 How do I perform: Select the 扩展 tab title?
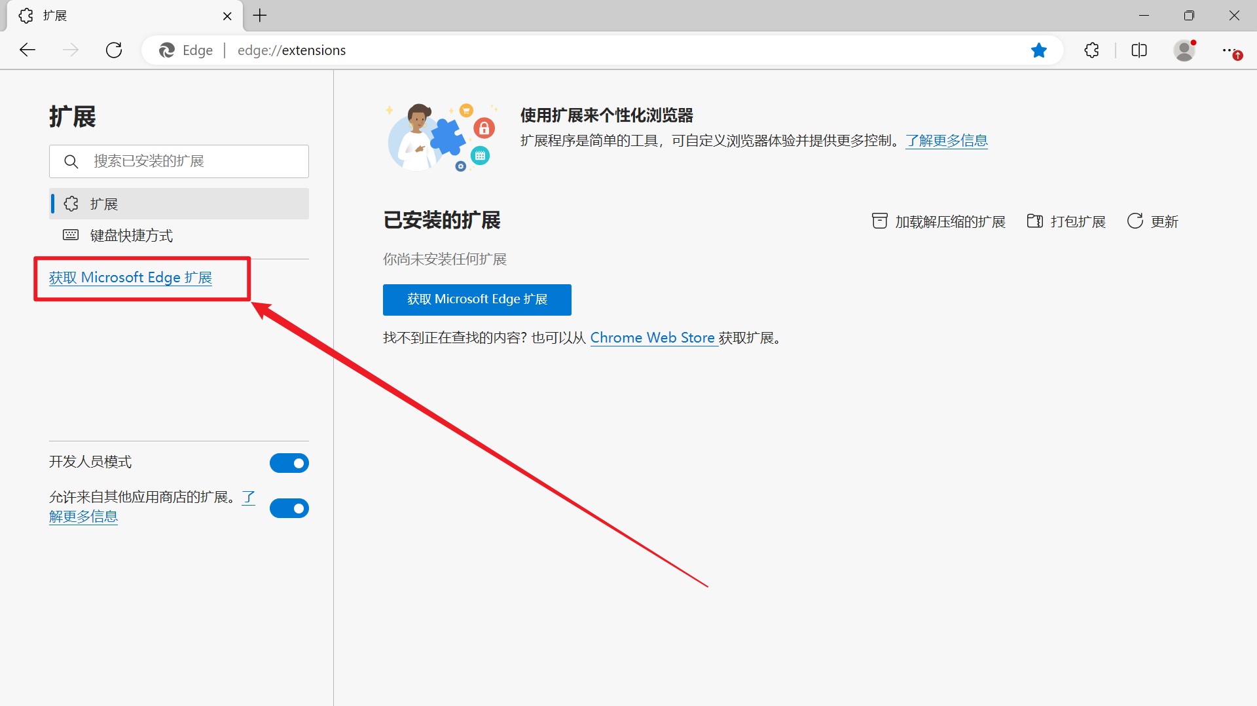(55, 16)
